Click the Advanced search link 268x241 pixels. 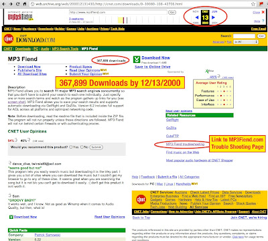(218, 42)
